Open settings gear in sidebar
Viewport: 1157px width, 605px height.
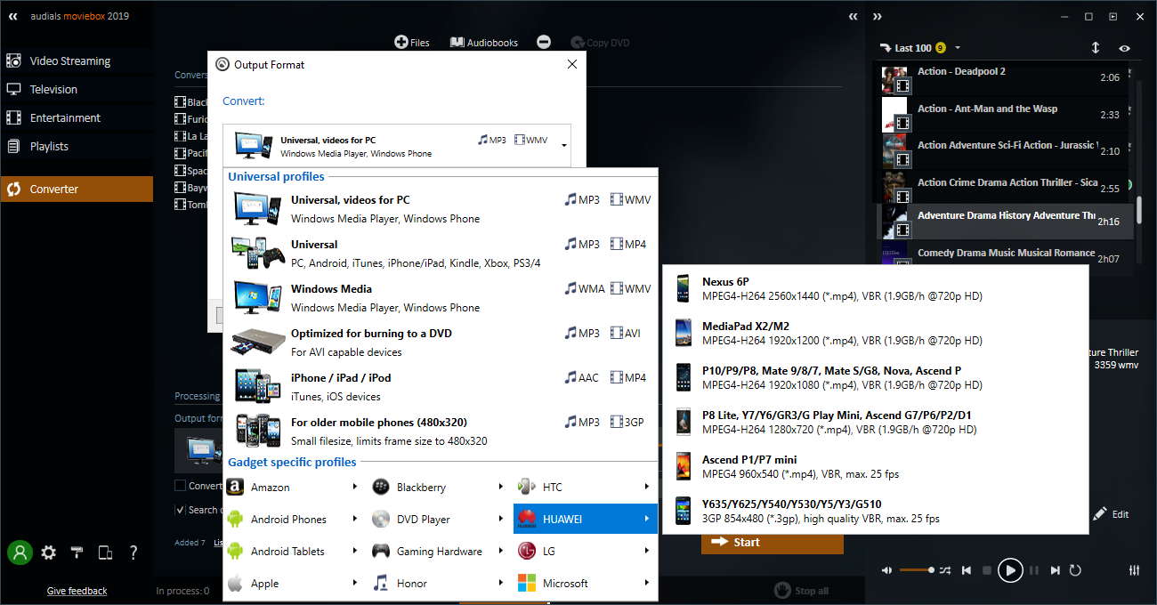click(x=48, y=553)
